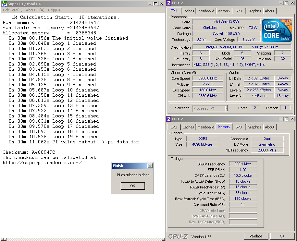This screenshot has width=297, height=241.
Task: Click the Cores value '2'
Action: click(x=255, y=108)
